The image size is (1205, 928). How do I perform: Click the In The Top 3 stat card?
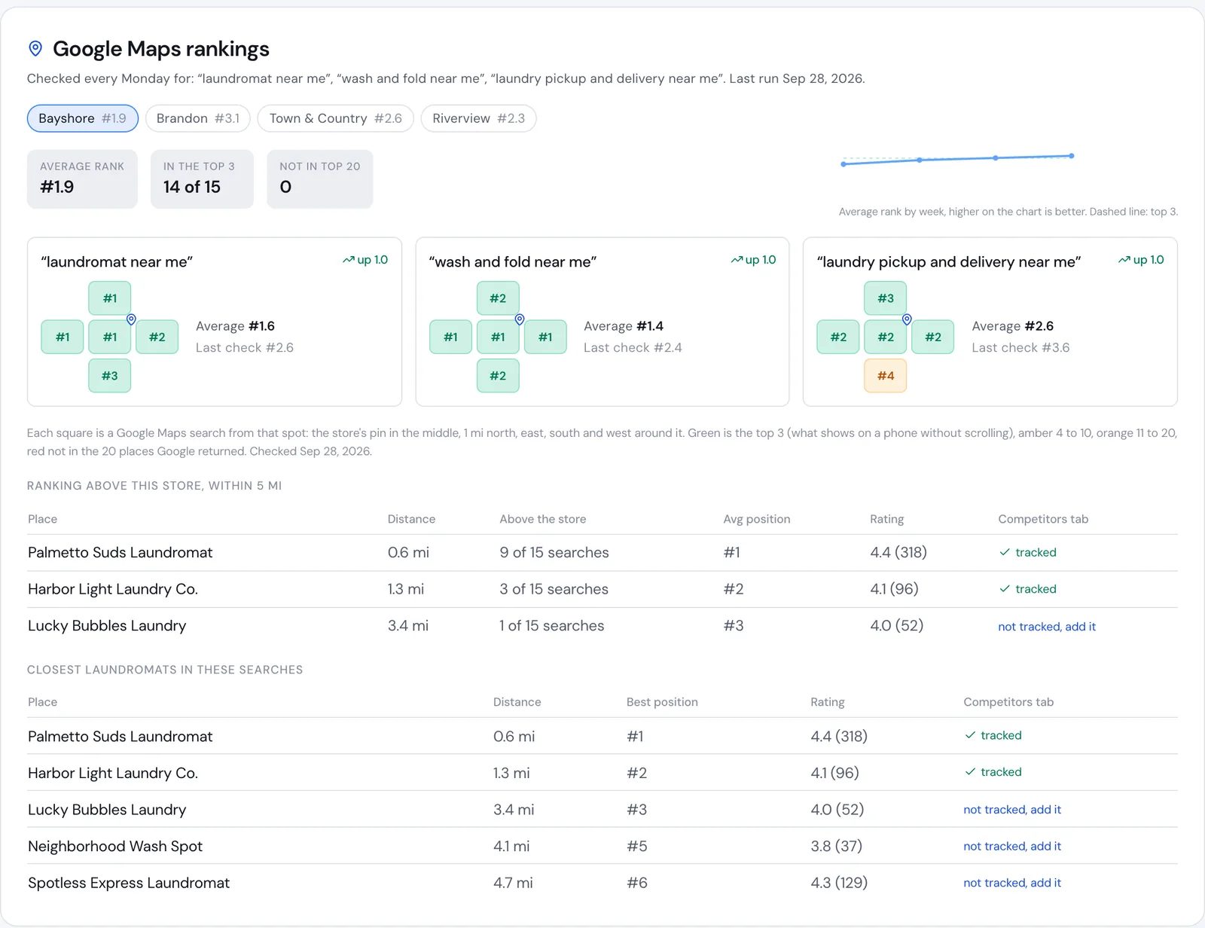(x=202, y=179)
